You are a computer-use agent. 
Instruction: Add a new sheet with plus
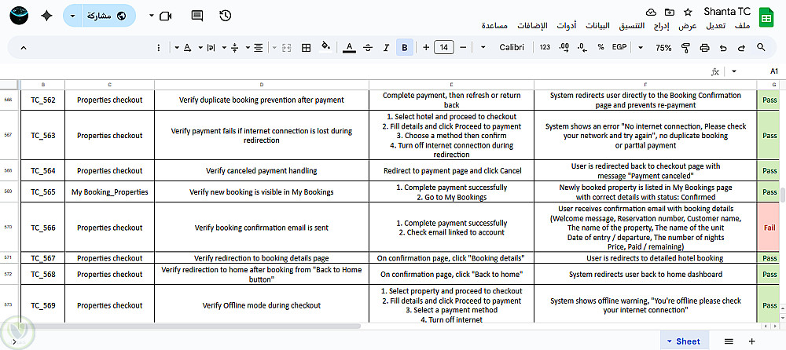coord(751,341)
